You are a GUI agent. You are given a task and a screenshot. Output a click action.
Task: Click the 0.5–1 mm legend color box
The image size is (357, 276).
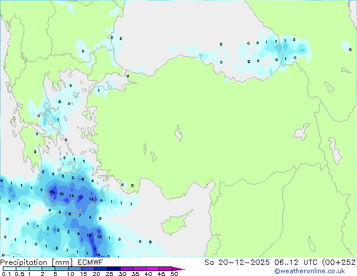23,269
